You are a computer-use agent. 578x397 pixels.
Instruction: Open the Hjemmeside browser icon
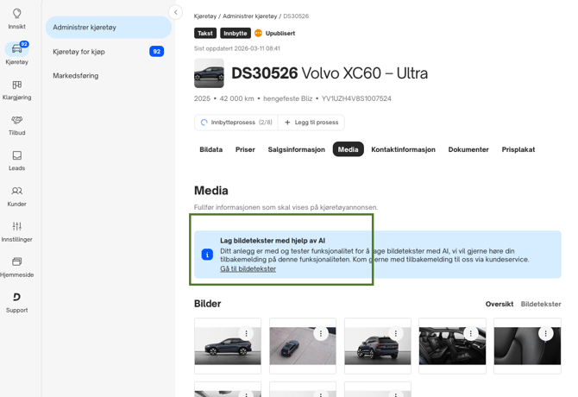[x=17, y=262]
